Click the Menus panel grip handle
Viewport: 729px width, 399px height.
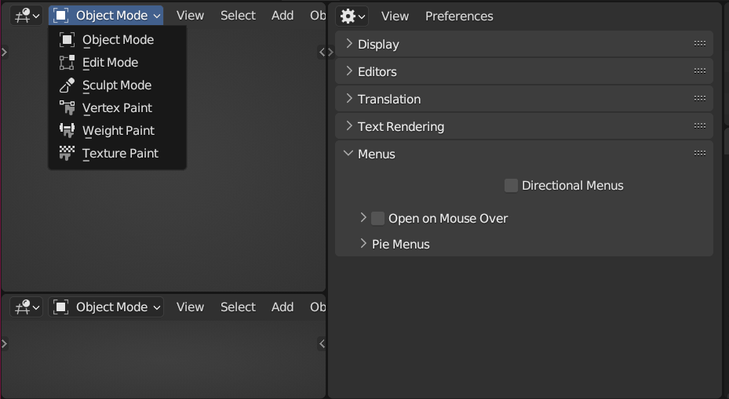[x=700, y=154]
